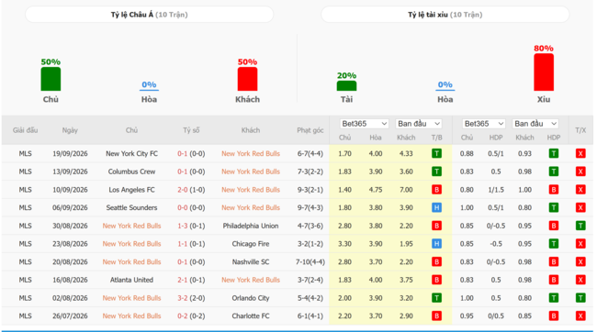Open the second Ban đầu odds dropdown
Screen dimensions: 597x332
click(535, 124)
